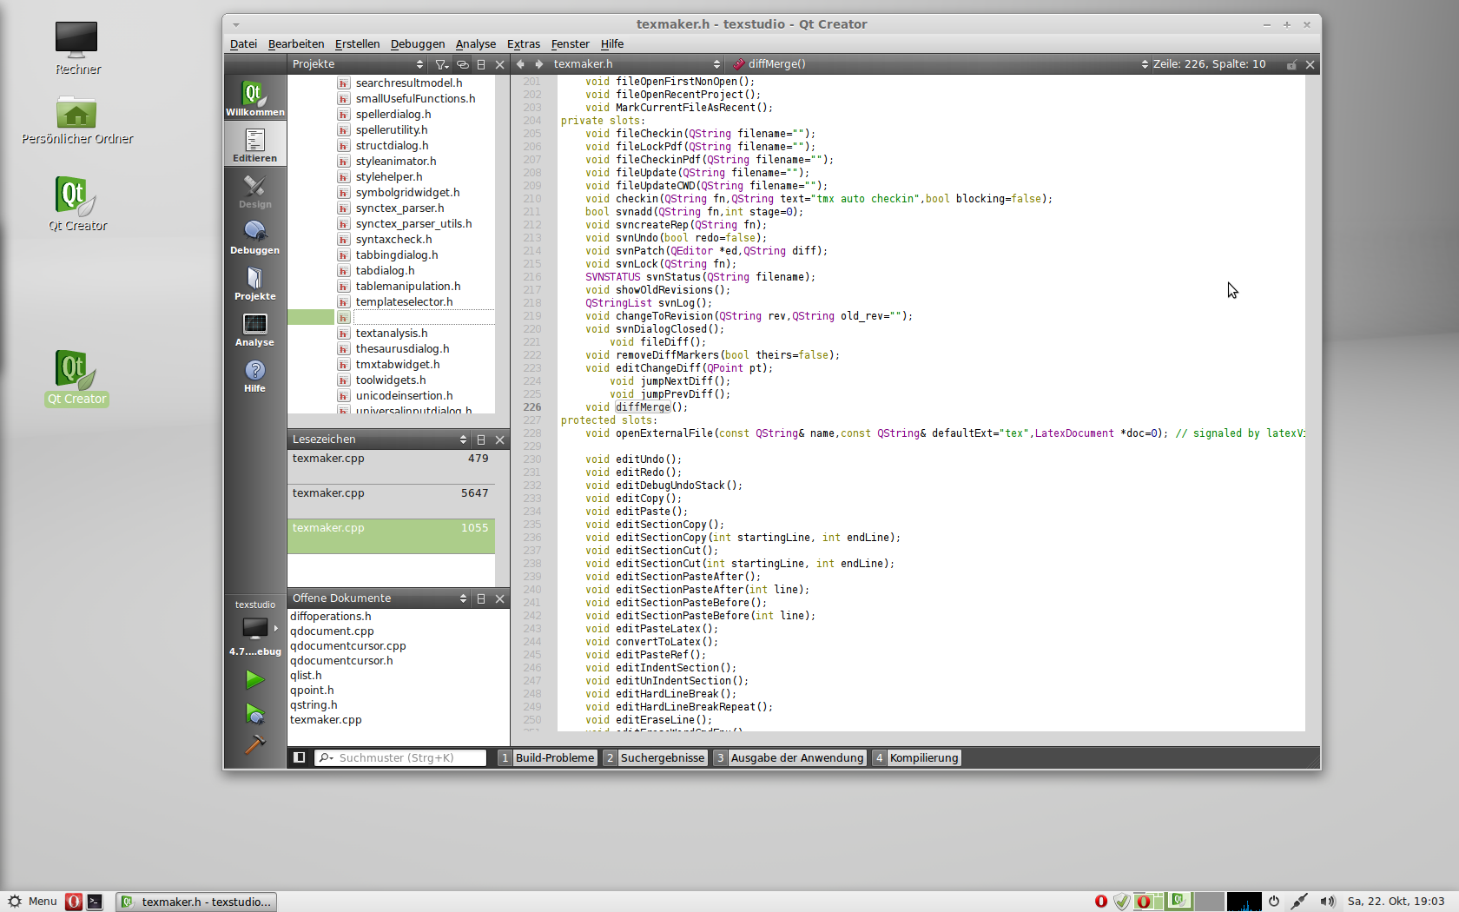The width and height of the screenshot is (1459, 912).
Task: Show the Kompilierung output pane
Action: pyautogui.click(x=916, y=757)
